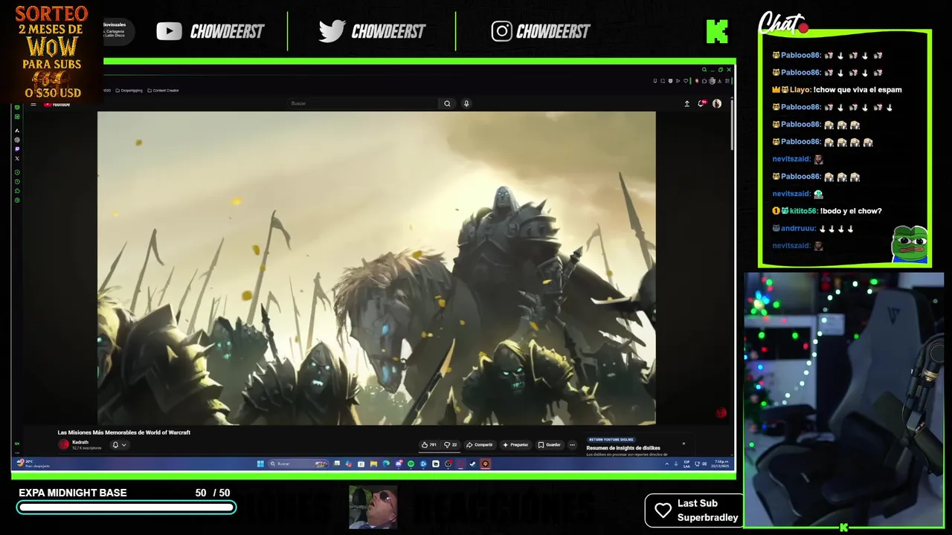Viewport: 952px width, 535px height.
Task: Open Steam from the Windows taskbar
Action: click(472, 464)
